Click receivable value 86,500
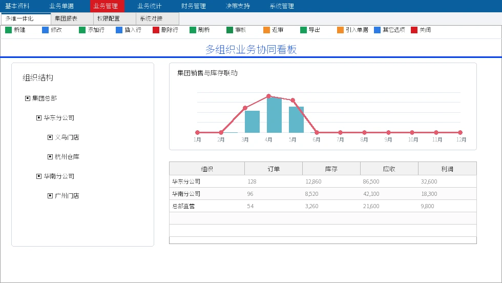 point(371,181)
